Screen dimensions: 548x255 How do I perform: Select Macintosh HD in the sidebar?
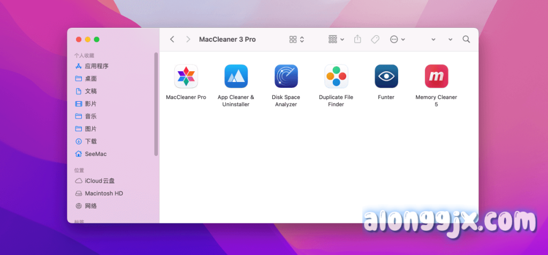104,193
